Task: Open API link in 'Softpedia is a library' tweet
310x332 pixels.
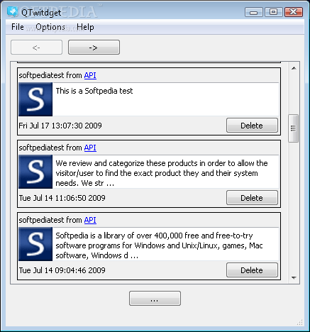Action: [90, 220]
